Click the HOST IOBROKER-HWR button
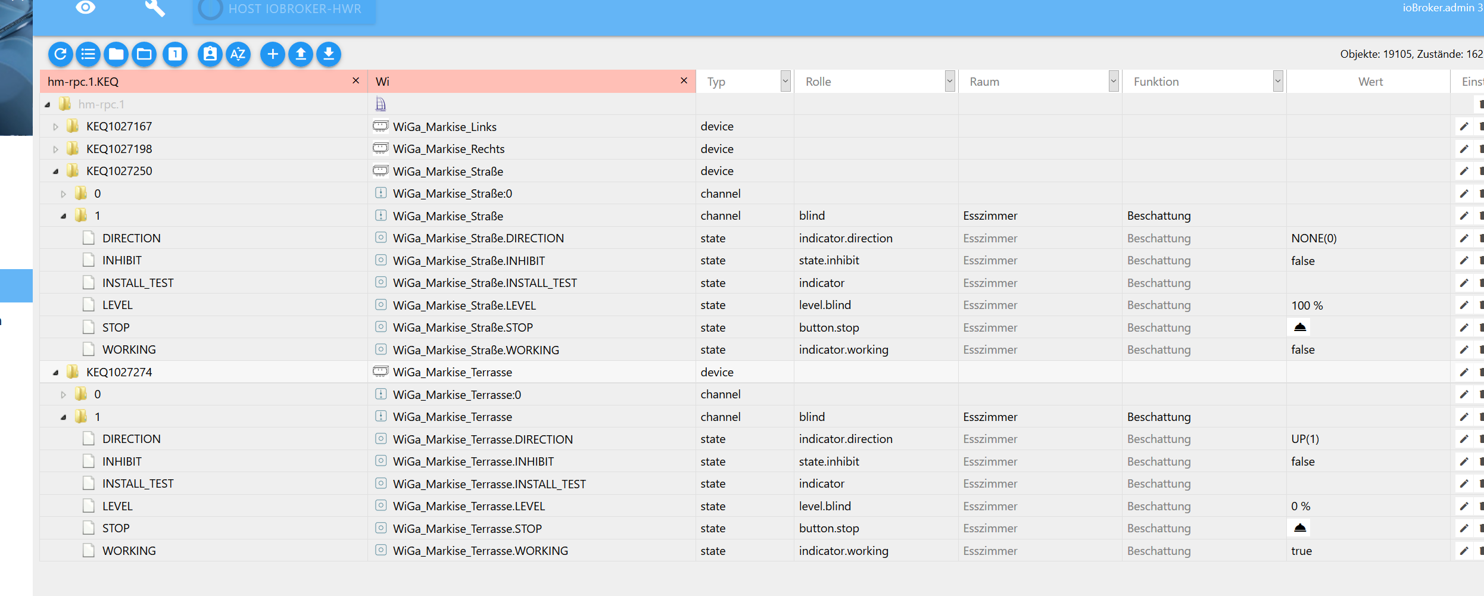The image size is (1484, 596). click(284, 10)
